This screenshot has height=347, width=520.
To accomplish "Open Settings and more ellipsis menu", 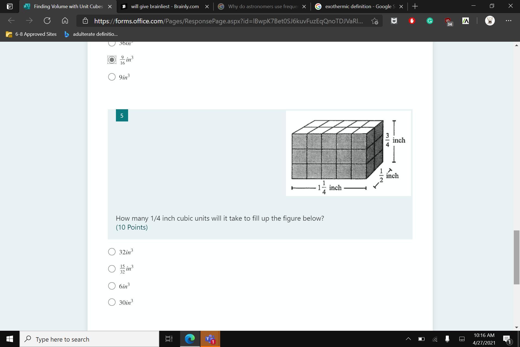I will tap(508, 21).
